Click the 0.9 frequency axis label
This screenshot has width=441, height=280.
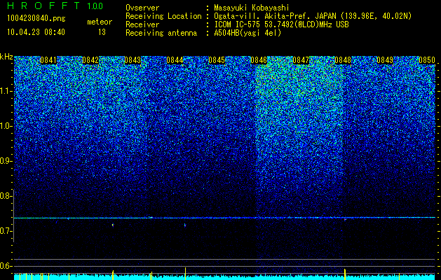pyautogui.click(x=5, y=161)
